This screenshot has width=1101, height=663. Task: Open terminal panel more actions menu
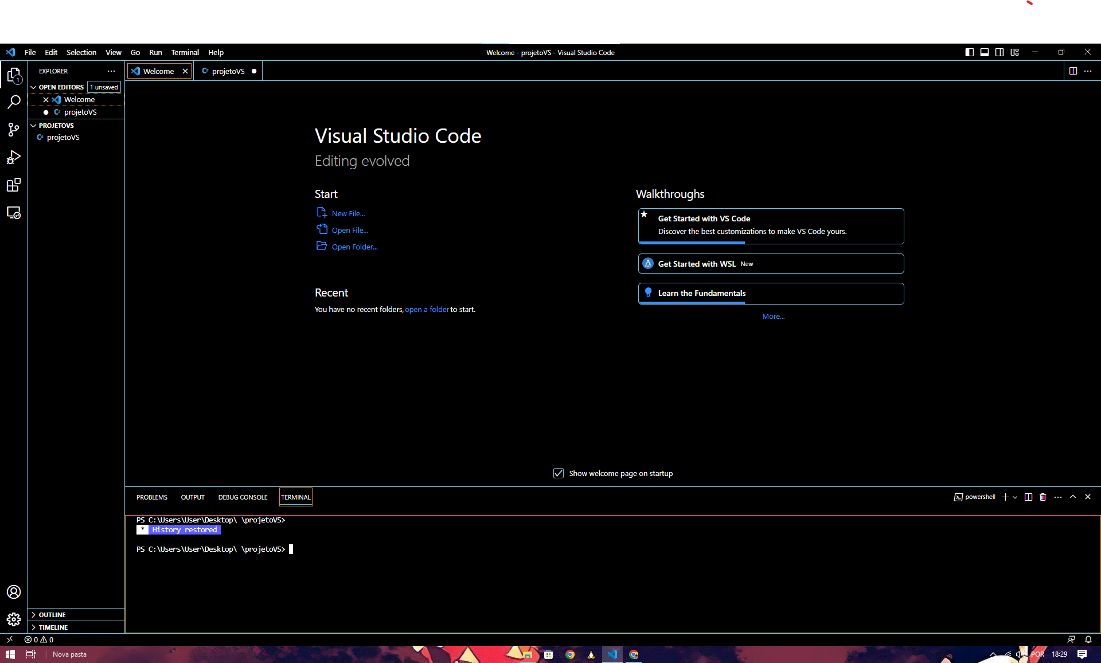coord(1058,497)
